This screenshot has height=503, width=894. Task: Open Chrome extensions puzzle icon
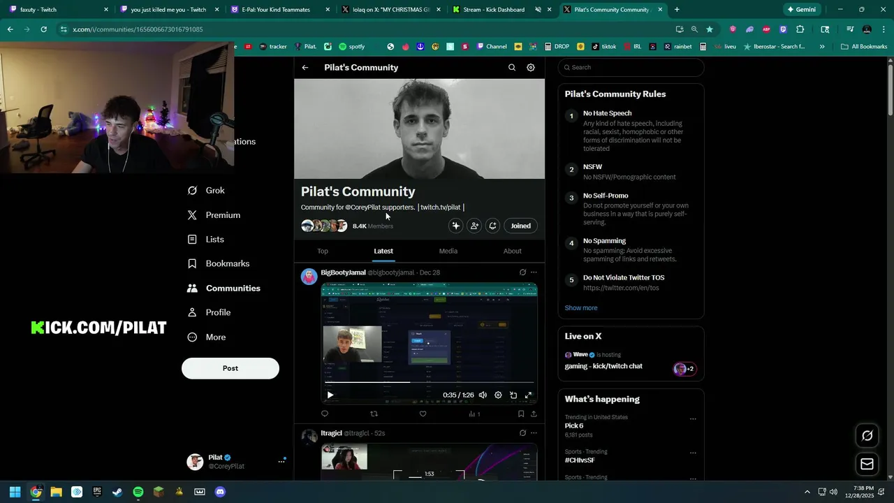point(800,29)
